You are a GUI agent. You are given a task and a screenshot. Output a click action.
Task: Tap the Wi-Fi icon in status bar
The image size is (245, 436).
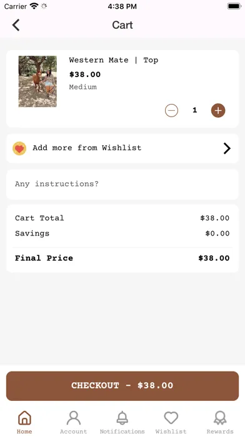34,6
